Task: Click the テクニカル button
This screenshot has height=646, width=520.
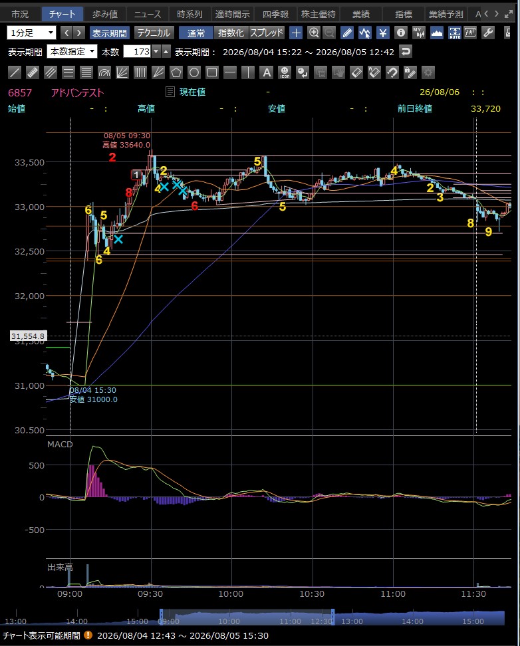Action: tap(154, 33)
